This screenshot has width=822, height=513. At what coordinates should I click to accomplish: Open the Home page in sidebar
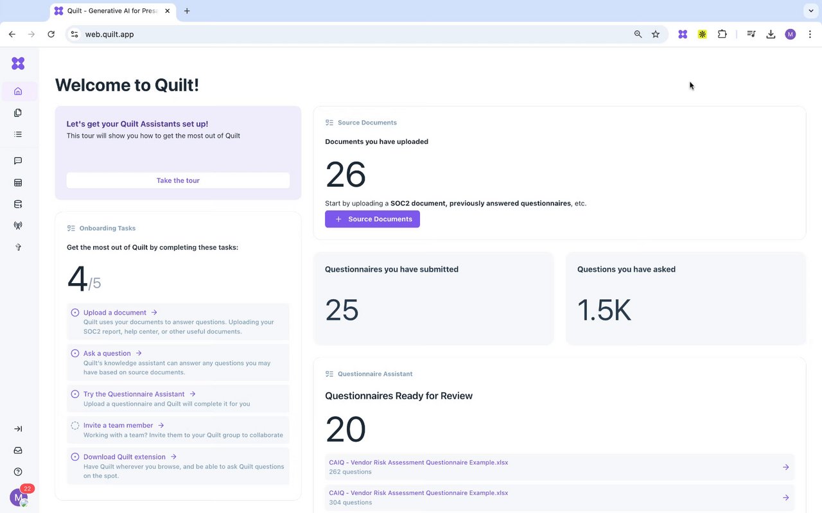pos(18,91)
